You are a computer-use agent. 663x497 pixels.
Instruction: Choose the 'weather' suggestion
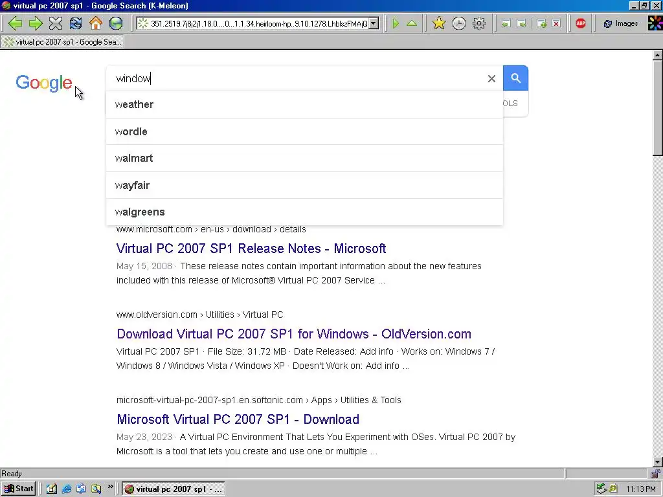(304, 104)
